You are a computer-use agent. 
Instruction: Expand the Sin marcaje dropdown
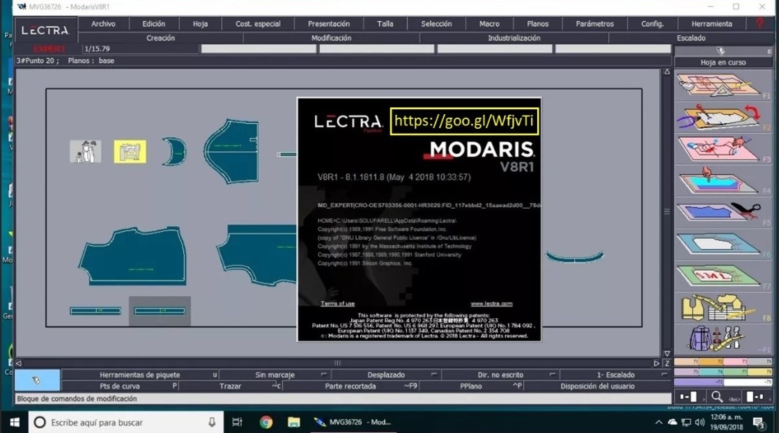click(x=324, y=375)
